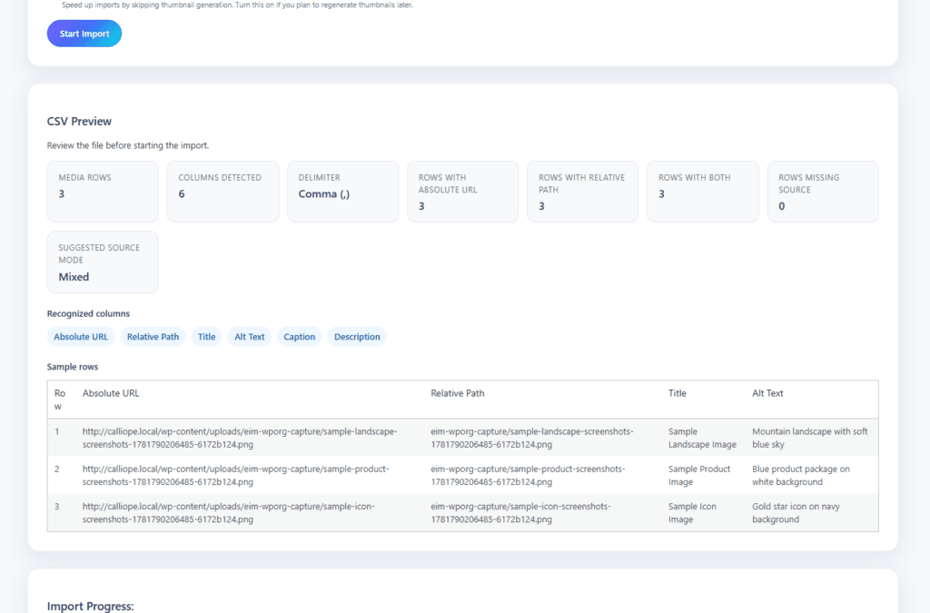
Task: Click the Media Rows stat card
Action: pos(103,192)
